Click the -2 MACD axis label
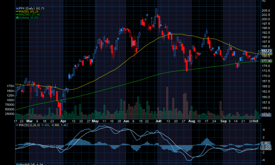 pyautogui.click(x=263, y=152)
